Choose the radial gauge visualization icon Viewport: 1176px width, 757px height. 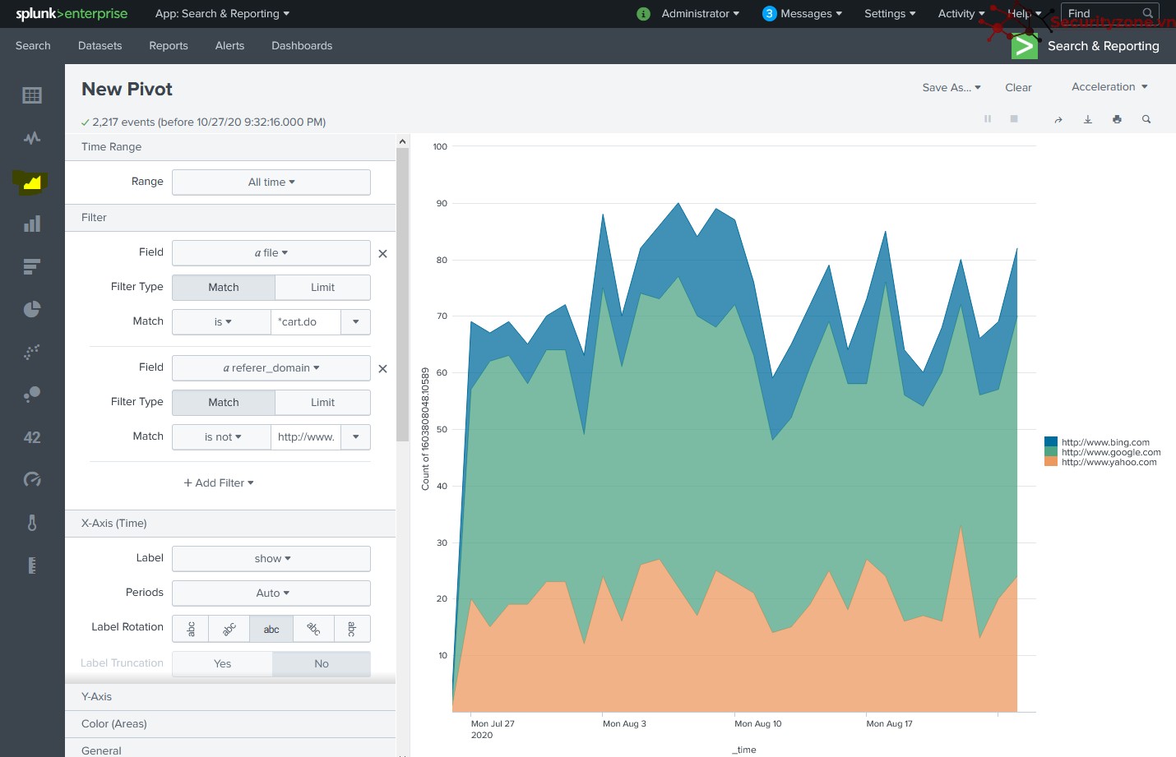[x=32, y=479]
